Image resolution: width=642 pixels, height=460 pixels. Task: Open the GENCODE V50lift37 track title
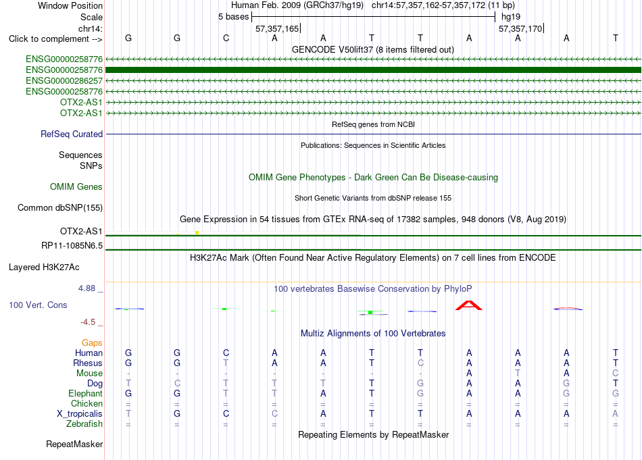tap(372, 49)
